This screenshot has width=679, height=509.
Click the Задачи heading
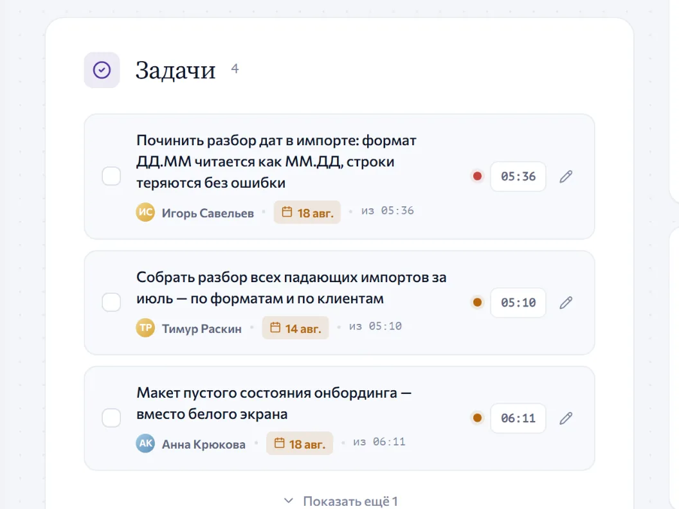pyautogui.click(x=176, y=70)
